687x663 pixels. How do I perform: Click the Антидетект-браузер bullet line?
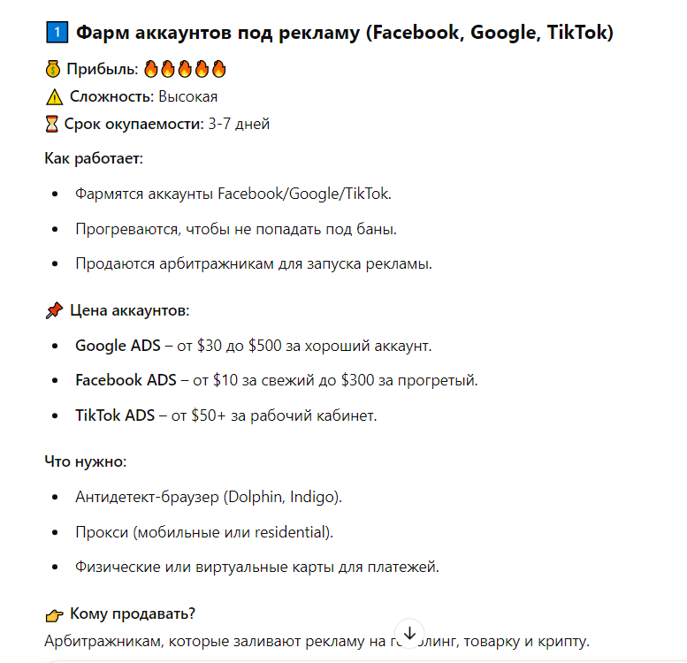coord(209,497)
